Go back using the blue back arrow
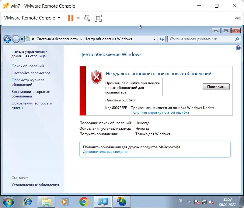244x208 pixels. coord(7,39)
